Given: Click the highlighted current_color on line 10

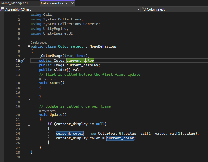Looking at the screenshot, I should click(x=80, y=61).
